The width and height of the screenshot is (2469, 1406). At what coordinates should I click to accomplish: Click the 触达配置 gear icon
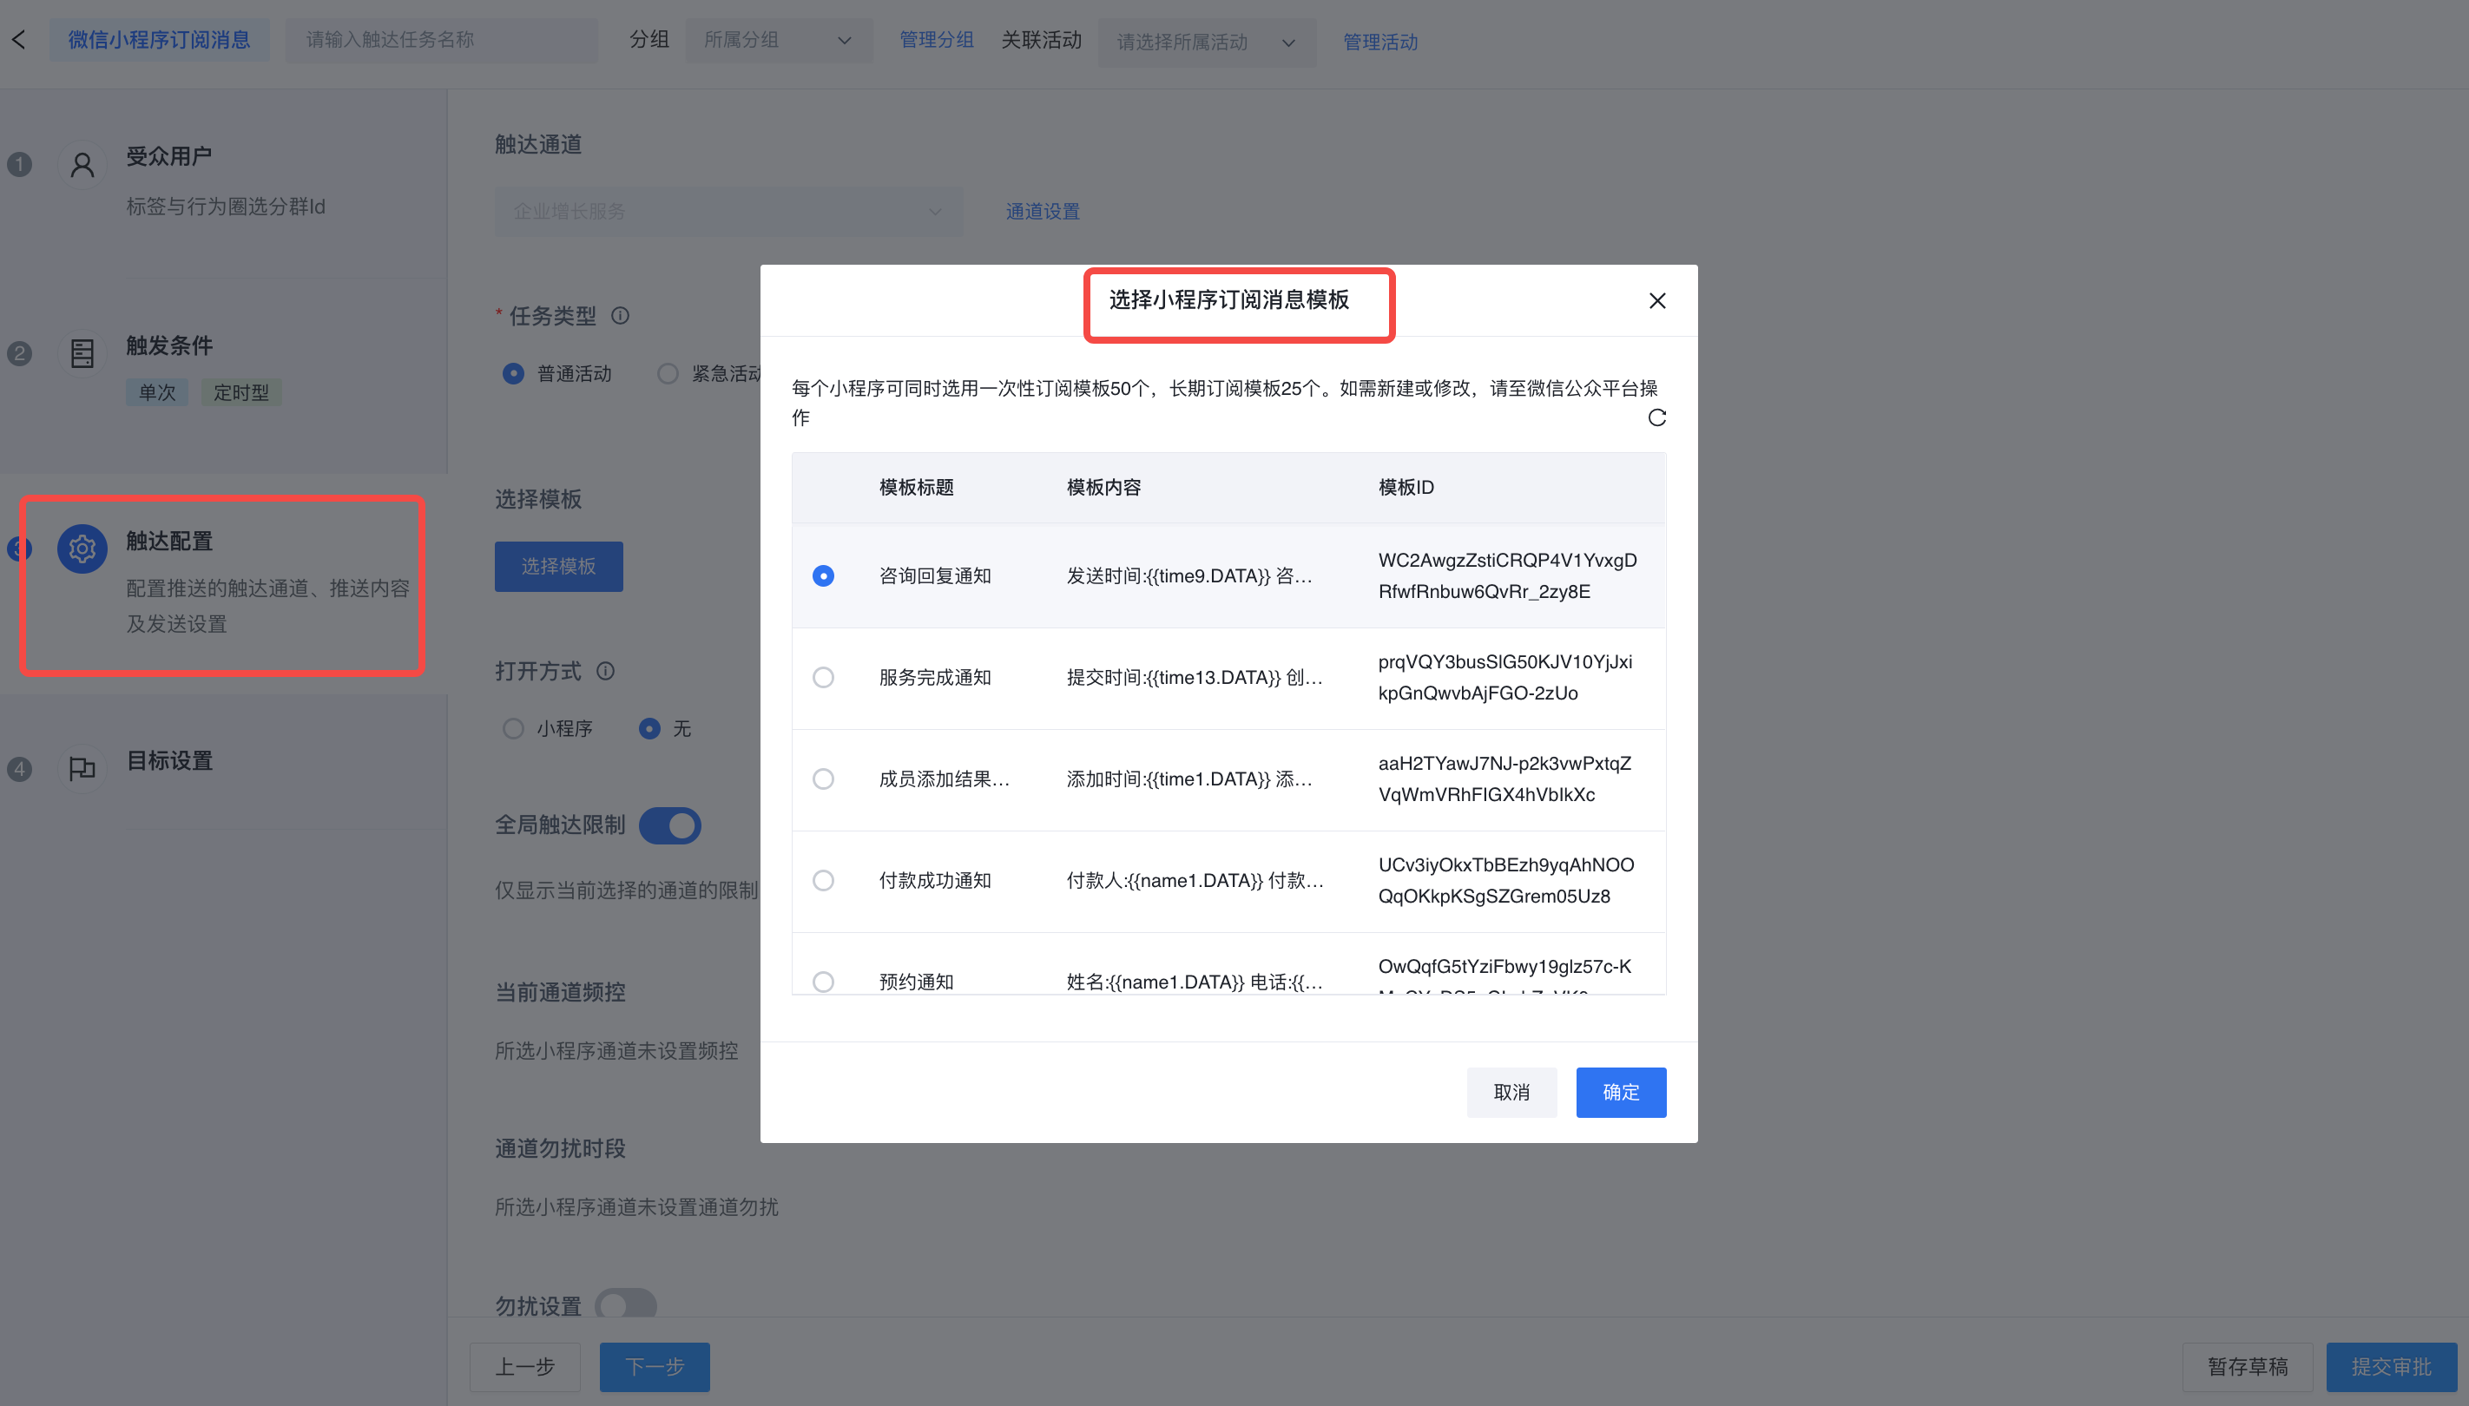(82, 549)
